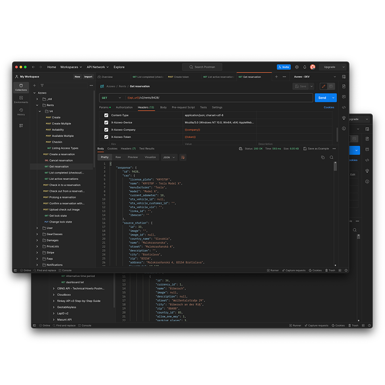Open the Collections sidebar panel
385x385 pixels.
[x=21, y=87]
